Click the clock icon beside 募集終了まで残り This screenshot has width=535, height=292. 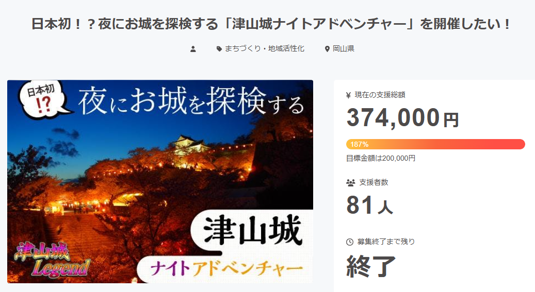pos(350,242)
